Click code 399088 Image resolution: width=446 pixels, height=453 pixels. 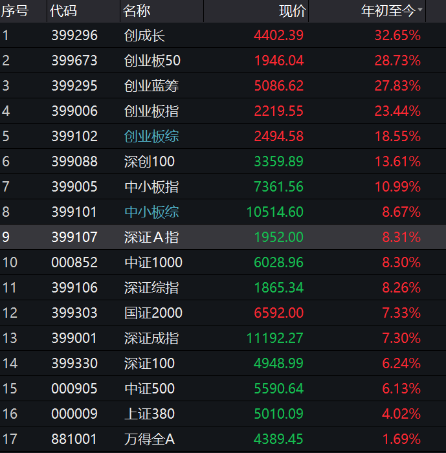tap(74, 162)
